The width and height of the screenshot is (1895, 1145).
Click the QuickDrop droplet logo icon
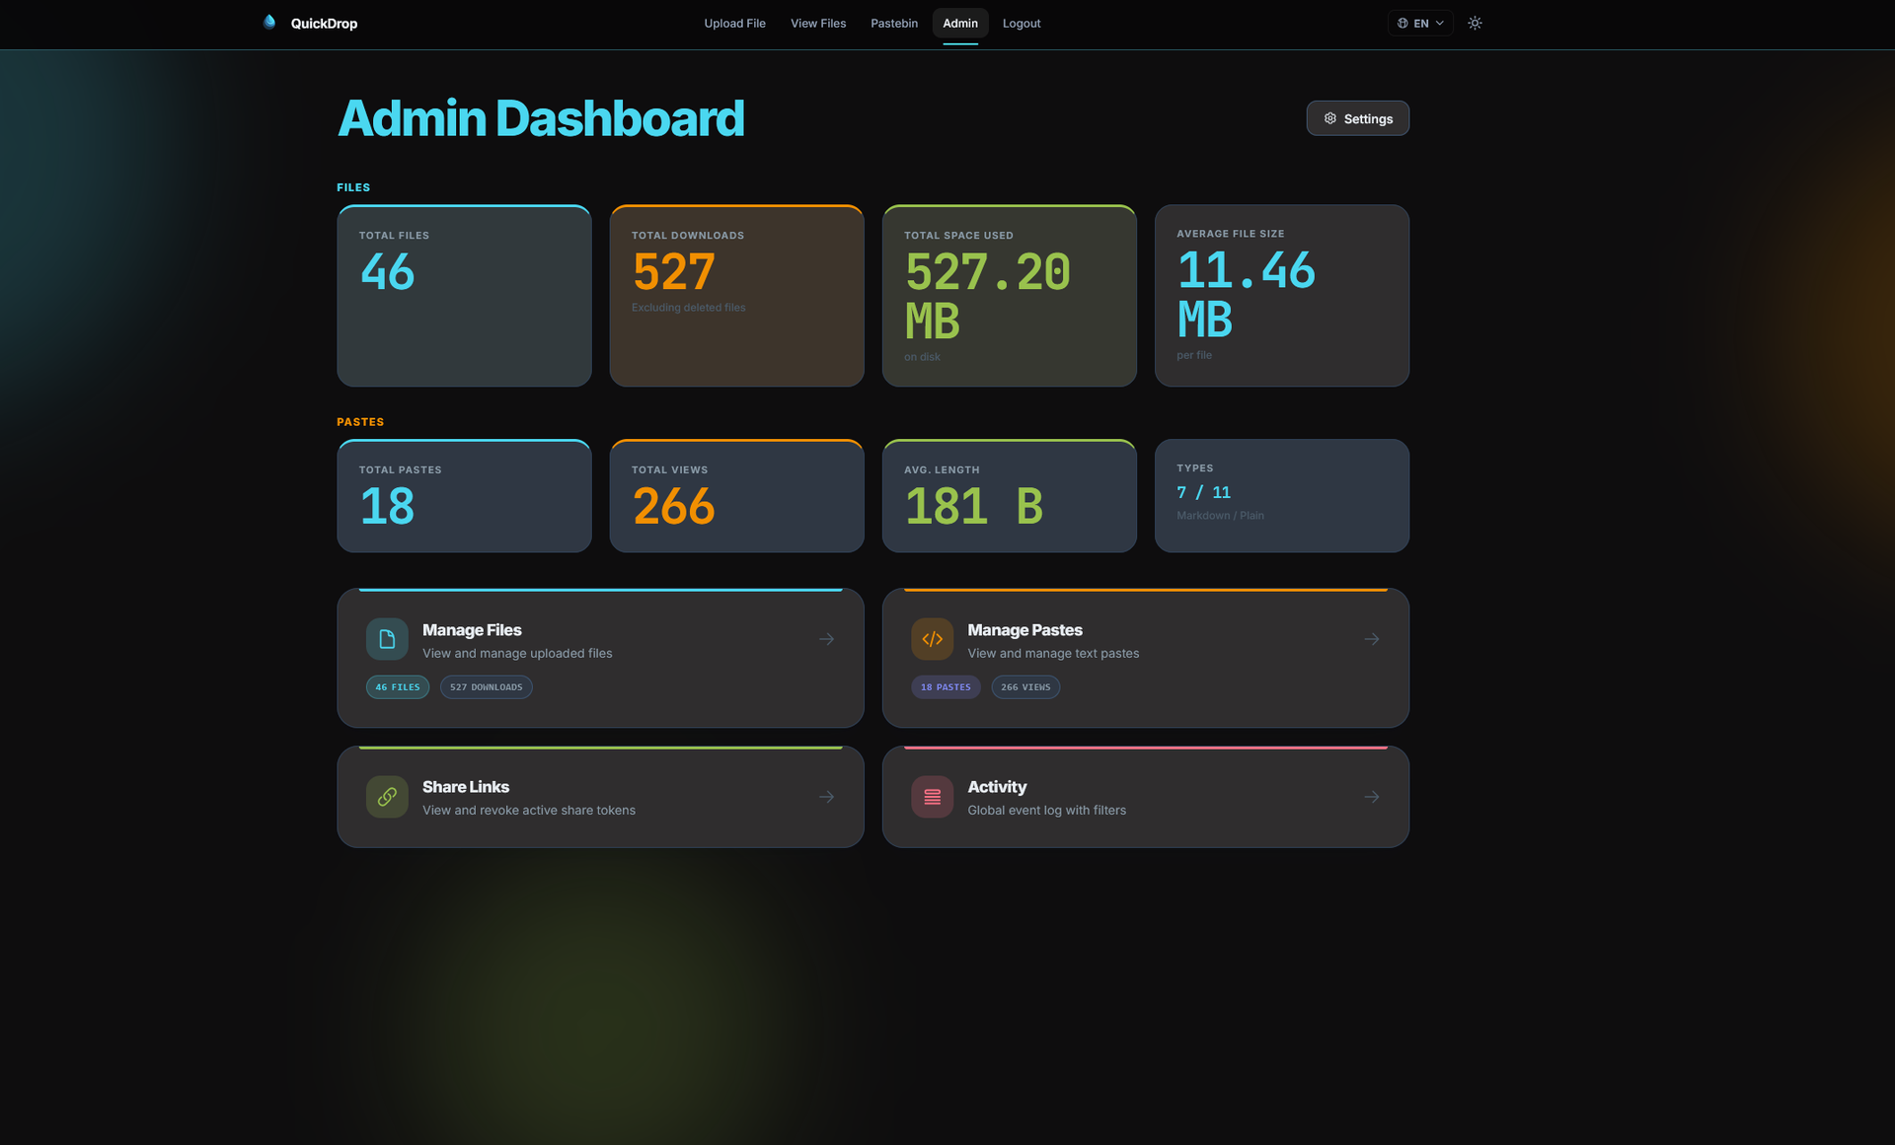click(269, 22)
